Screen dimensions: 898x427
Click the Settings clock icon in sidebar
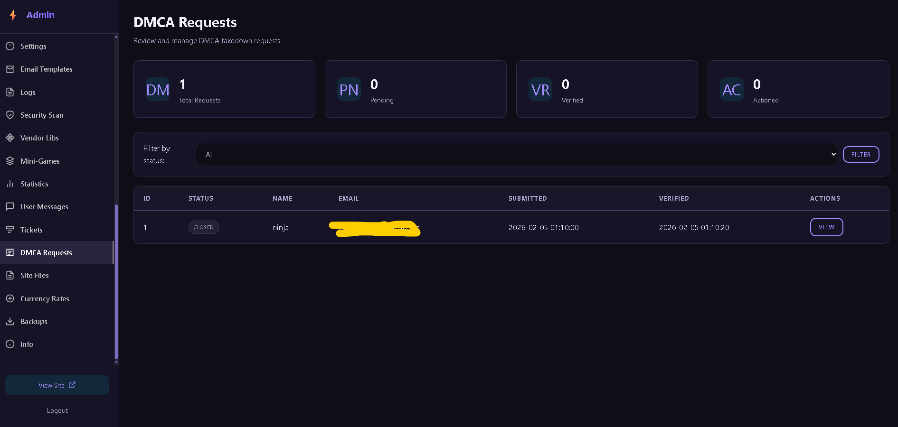click(10, 46)
